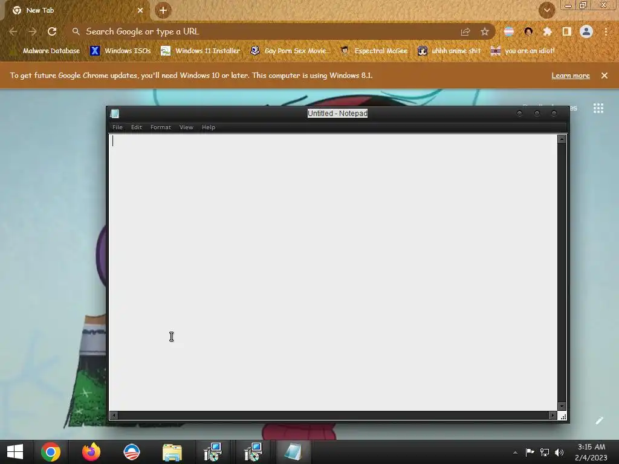
Task: Click the avatar face extension icon
Action: (x=528, y=32)
